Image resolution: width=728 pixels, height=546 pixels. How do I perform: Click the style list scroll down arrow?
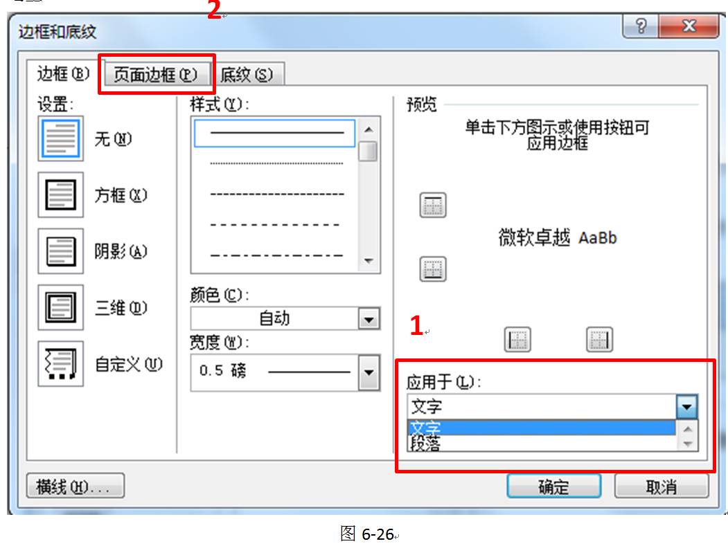pos(369,261)
